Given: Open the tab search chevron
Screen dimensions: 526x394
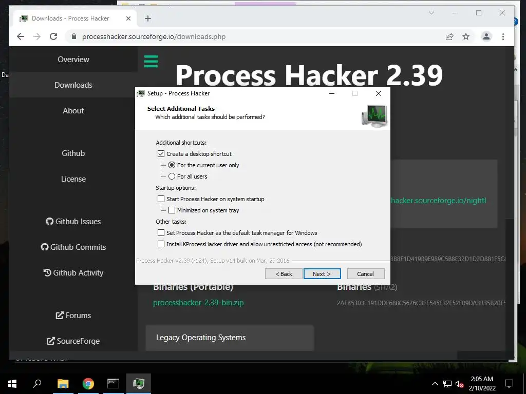Looking at the screenshot, I should coord(431,13).
